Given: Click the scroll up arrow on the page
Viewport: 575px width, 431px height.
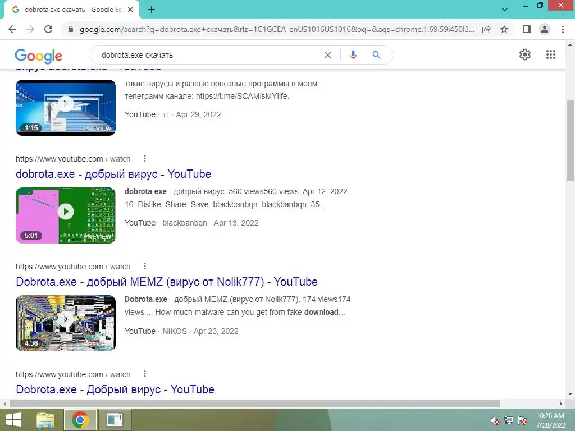Looking at the screenshot, I should pos(570,45).
